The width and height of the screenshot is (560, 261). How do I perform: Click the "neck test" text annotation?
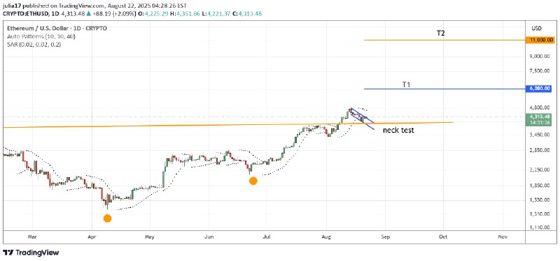click(x=398, y=130)
